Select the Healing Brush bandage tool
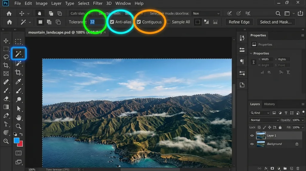The height and width of the screenshot is (171, 306). 6,82
